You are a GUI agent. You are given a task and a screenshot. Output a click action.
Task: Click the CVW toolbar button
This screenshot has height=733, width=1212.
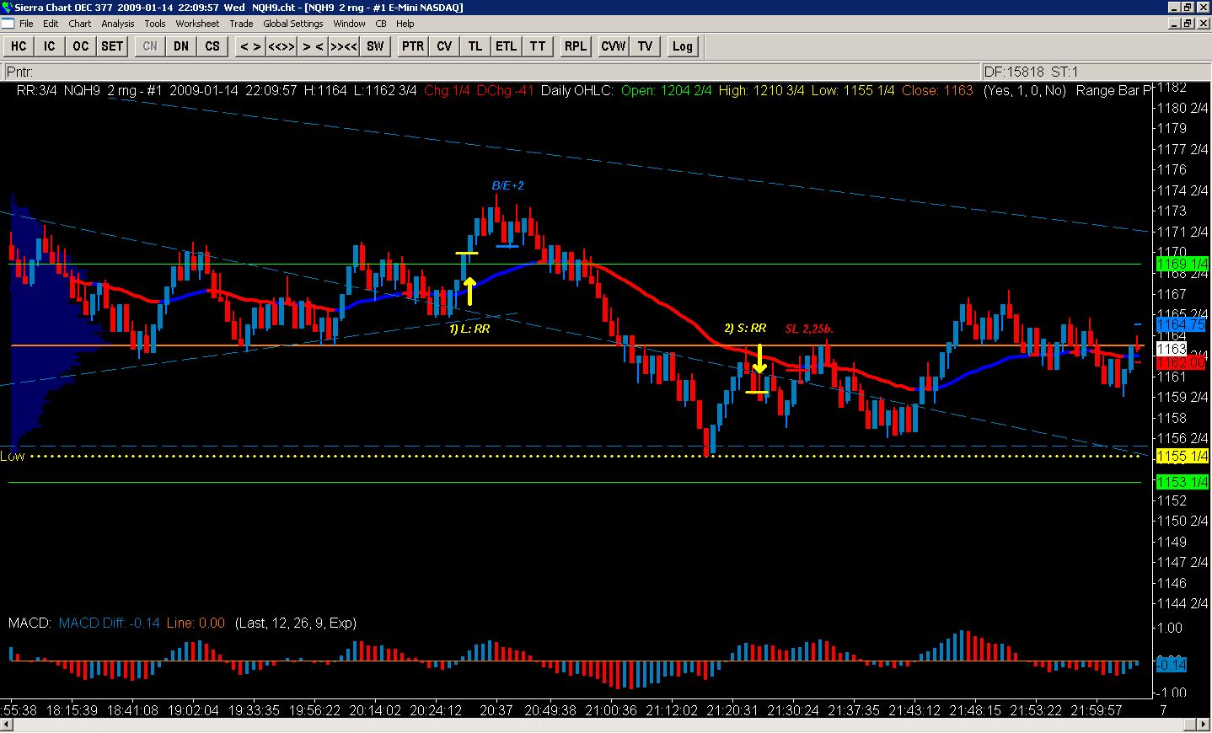pos(614,46)
